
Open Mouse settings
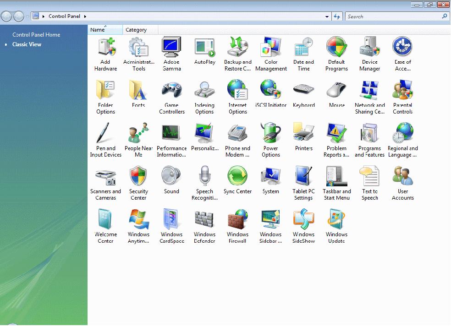pyautogui.click(x=336, y=94)
